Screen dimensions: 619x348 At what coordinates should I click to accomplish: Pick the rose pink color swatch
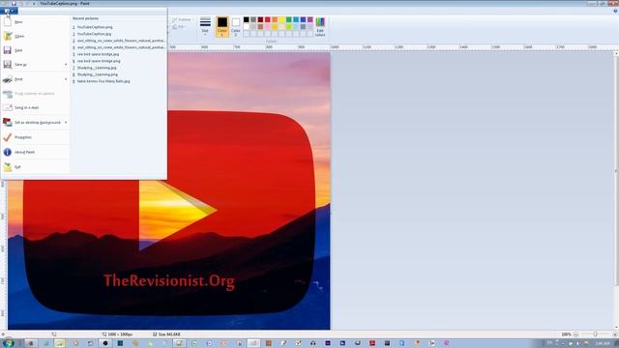click(x=268, y=27)
